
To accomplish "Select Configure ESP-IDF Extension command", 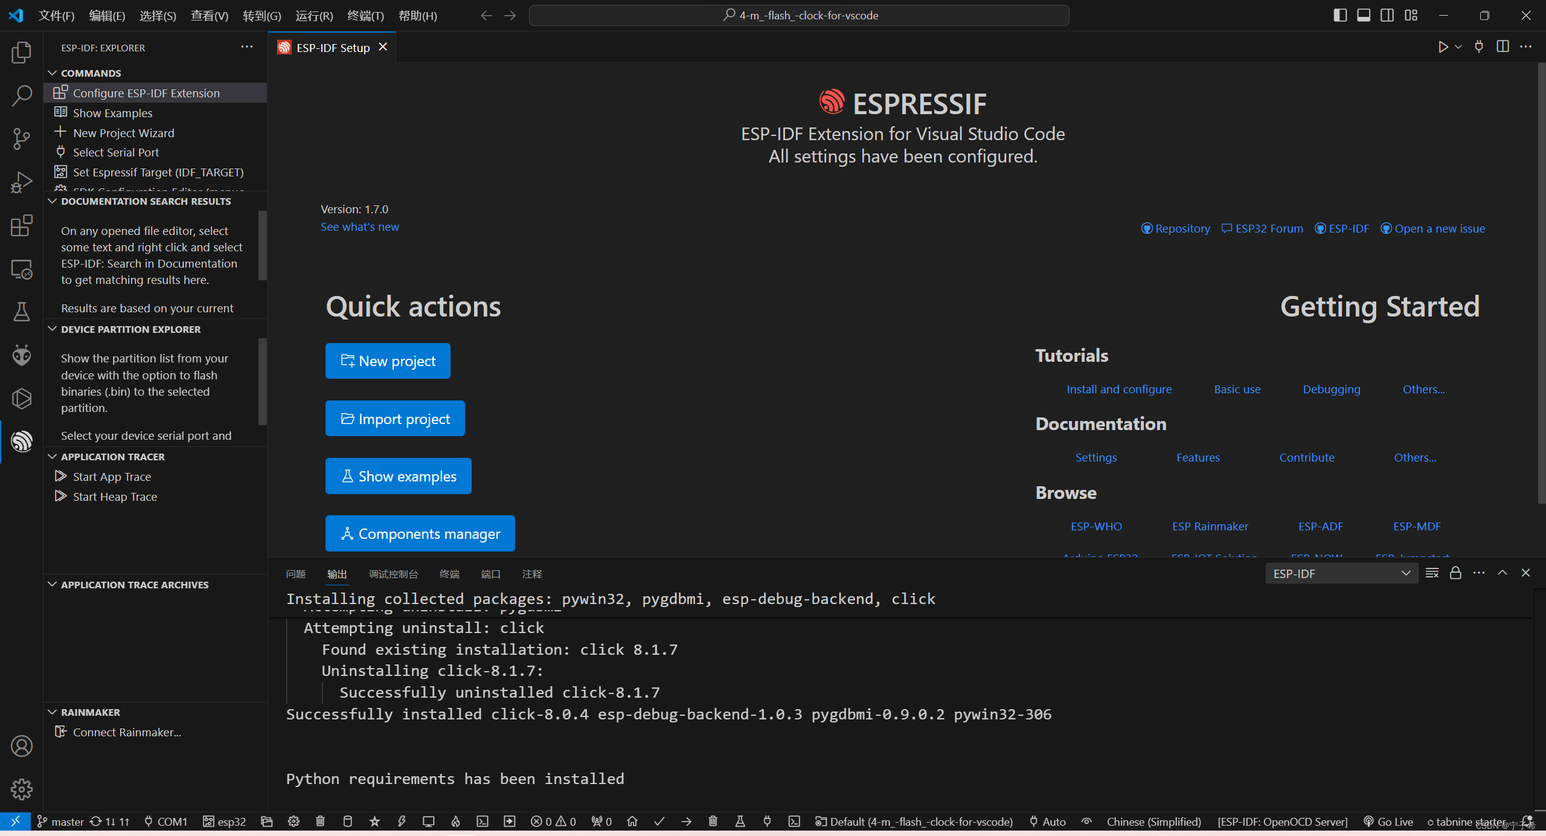I will pos(155,93).
